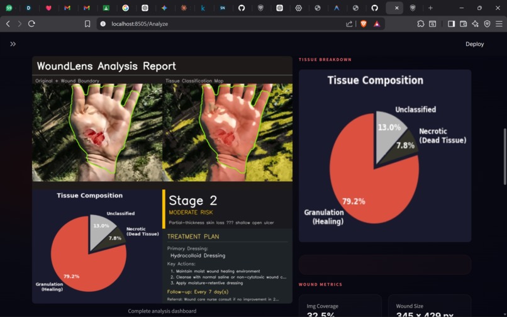507x317 pixels.
Task: Switch to the Gmail tab next to heart tab
Action: [67, 8]
